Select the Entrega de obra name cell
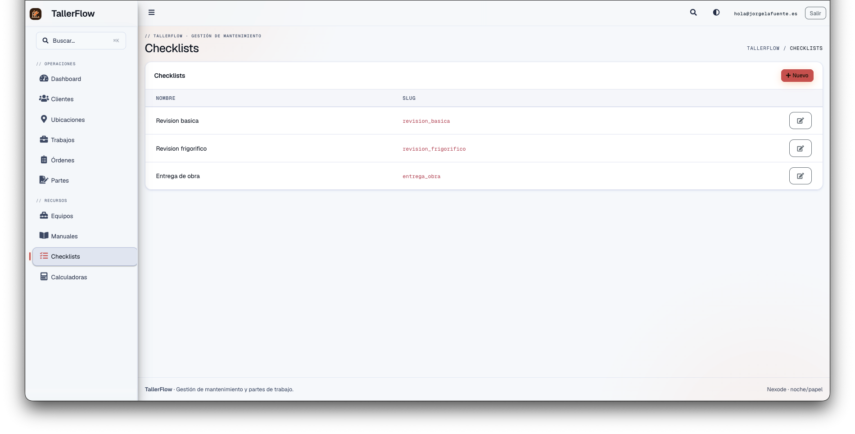The image size is (855, 434). pos(178,176)
